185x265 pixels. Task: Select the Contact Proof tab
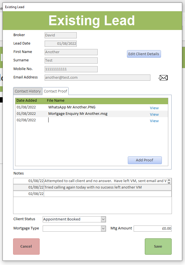pyautogui.click(x=55, y=91)
